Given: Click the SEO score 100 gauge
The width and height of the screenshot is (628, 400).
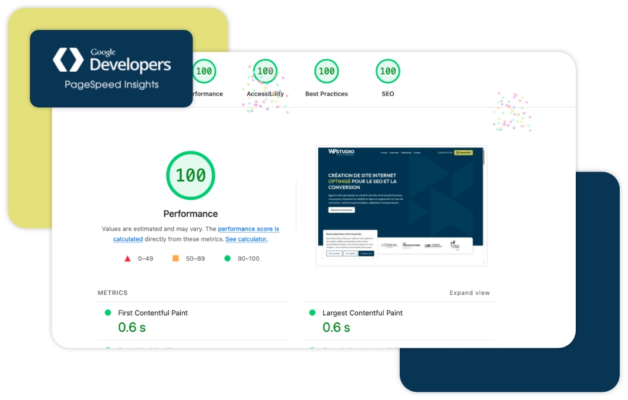Looking at the screenshot, I should tap(387, 72).
